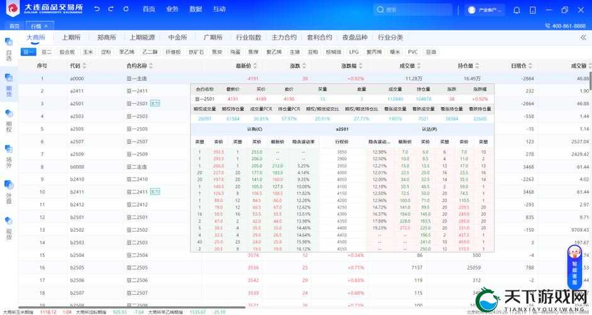
Task: Select 现货 in the left sidebar
Action: (9, 228)
